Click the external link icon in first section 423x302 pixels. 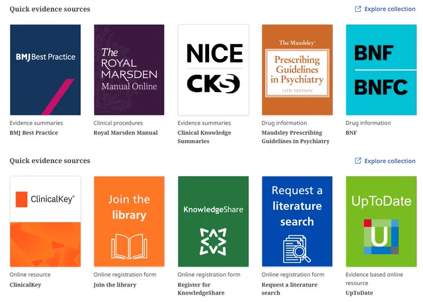point(358,9)
